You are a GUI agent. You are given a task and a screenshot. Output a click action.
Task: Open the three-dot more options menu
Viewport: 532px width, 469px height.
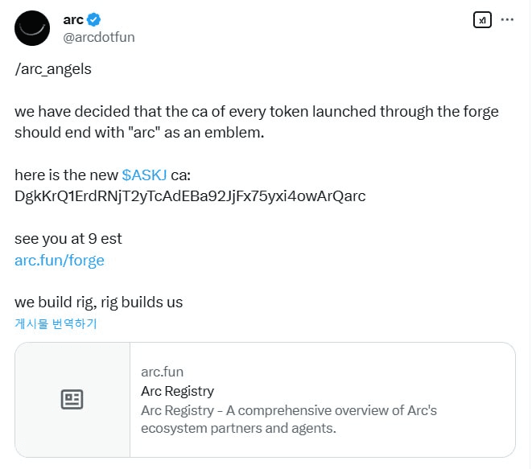tap(507, 19)
